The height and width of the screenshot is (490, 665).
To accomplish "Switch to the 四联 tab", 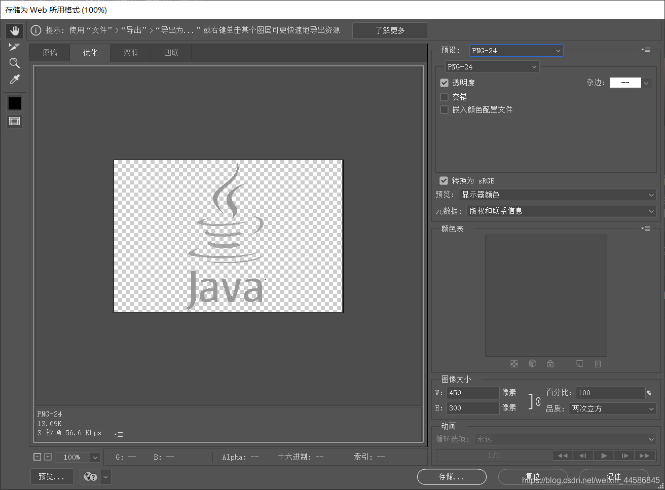I will [x=171, y=53].
